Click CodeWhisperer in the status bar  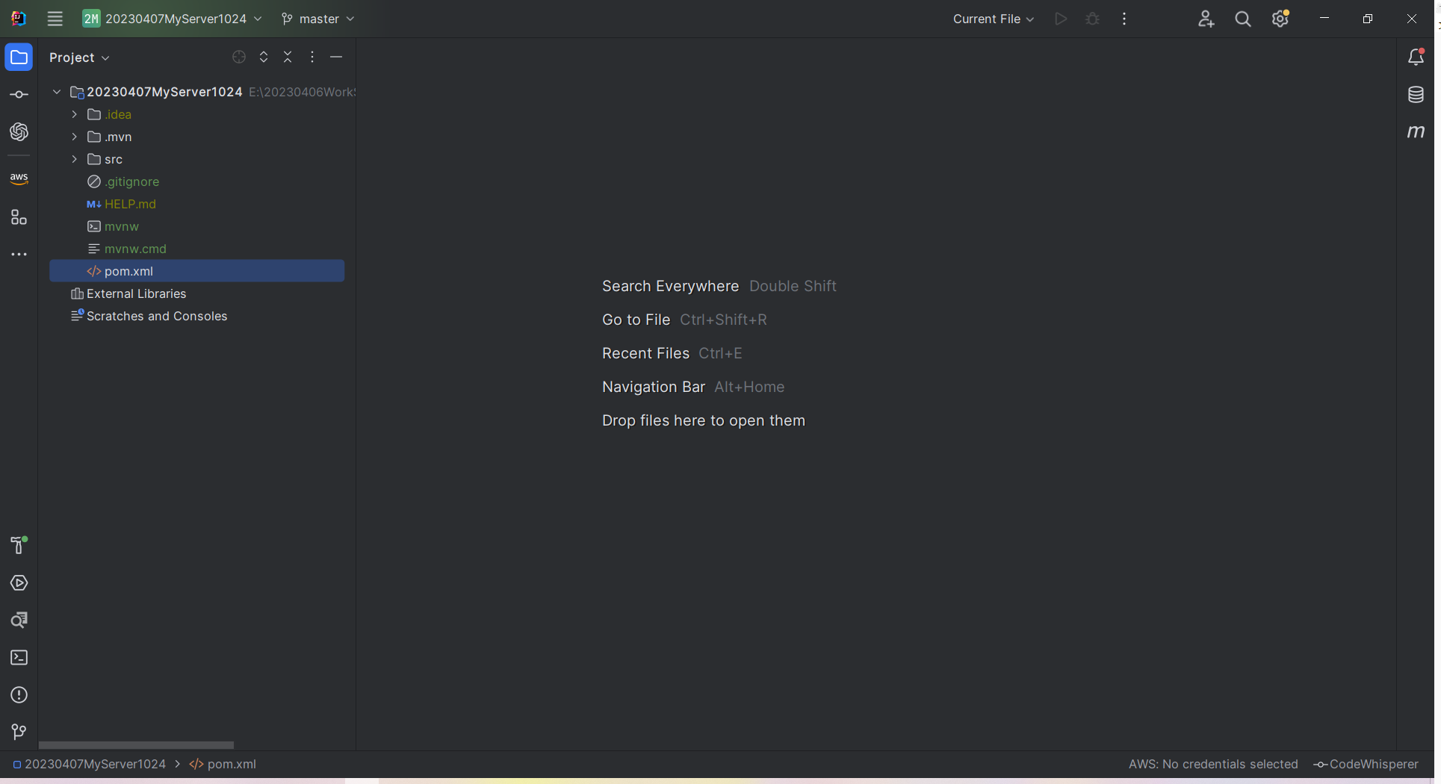pyautogui.click(x=1366, y=764)
